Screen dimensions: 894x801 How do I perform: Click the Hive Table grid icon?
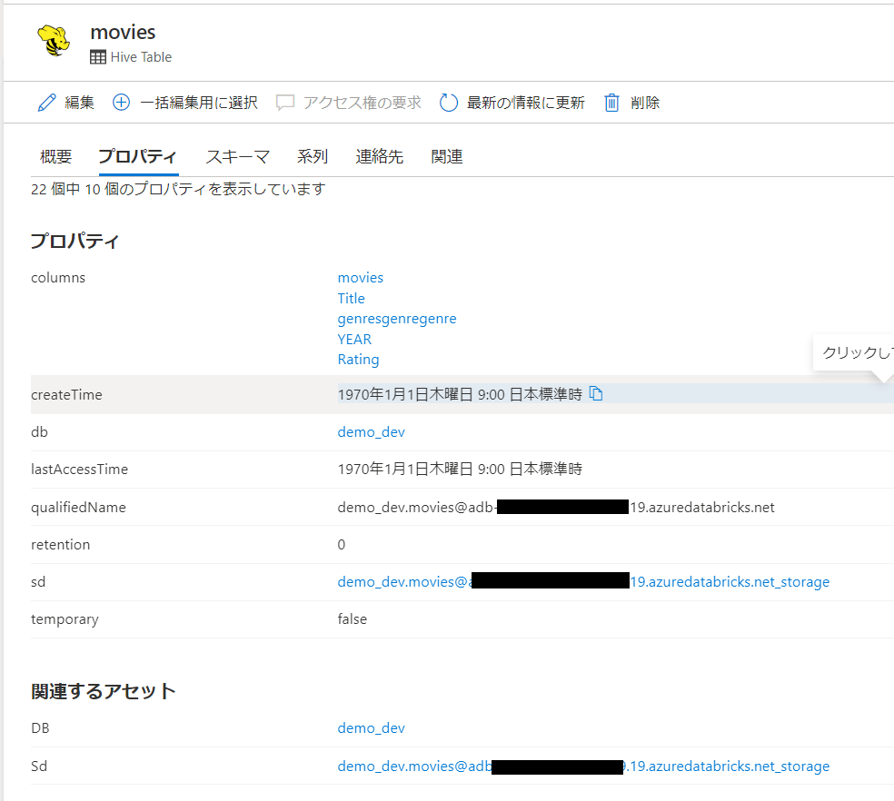[98, 57]
